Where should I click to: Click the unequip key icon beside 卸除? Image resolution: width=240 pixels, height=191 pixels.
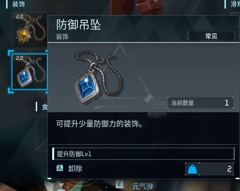click(60, 168)
